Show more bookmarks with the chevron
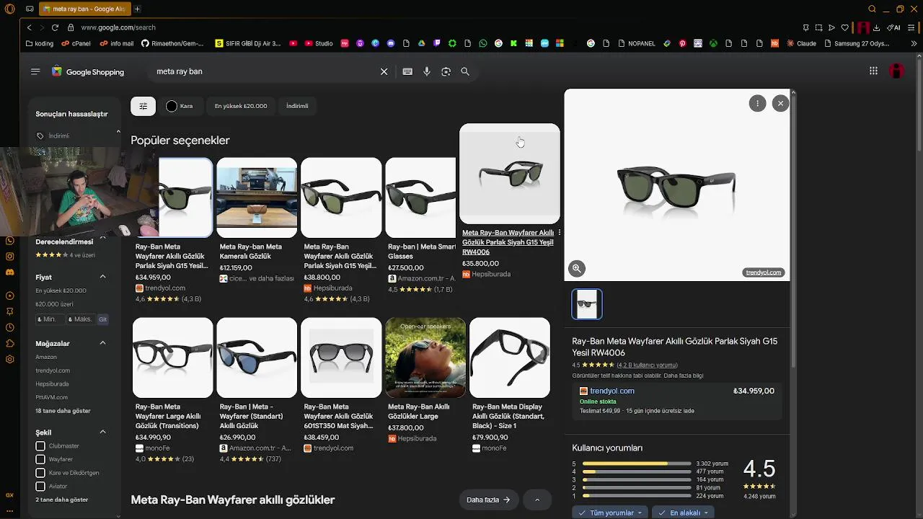Image resolution: width=923 pixels, height=519 pixels. (x=914, y=43)
